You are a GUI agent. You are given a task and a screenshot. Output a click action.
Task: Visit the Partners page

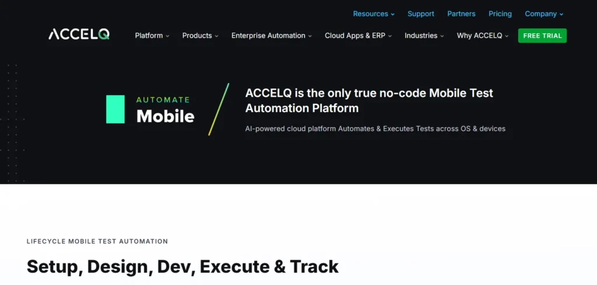(x=461, y=14)
